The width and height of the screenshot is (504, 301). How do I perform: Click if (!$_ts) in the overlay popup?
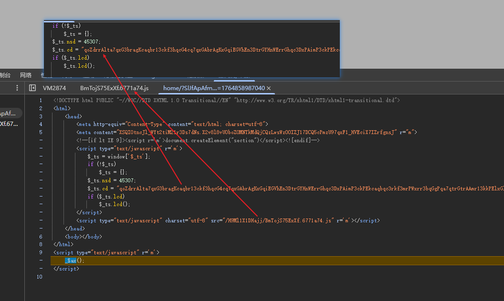point(66,26)
